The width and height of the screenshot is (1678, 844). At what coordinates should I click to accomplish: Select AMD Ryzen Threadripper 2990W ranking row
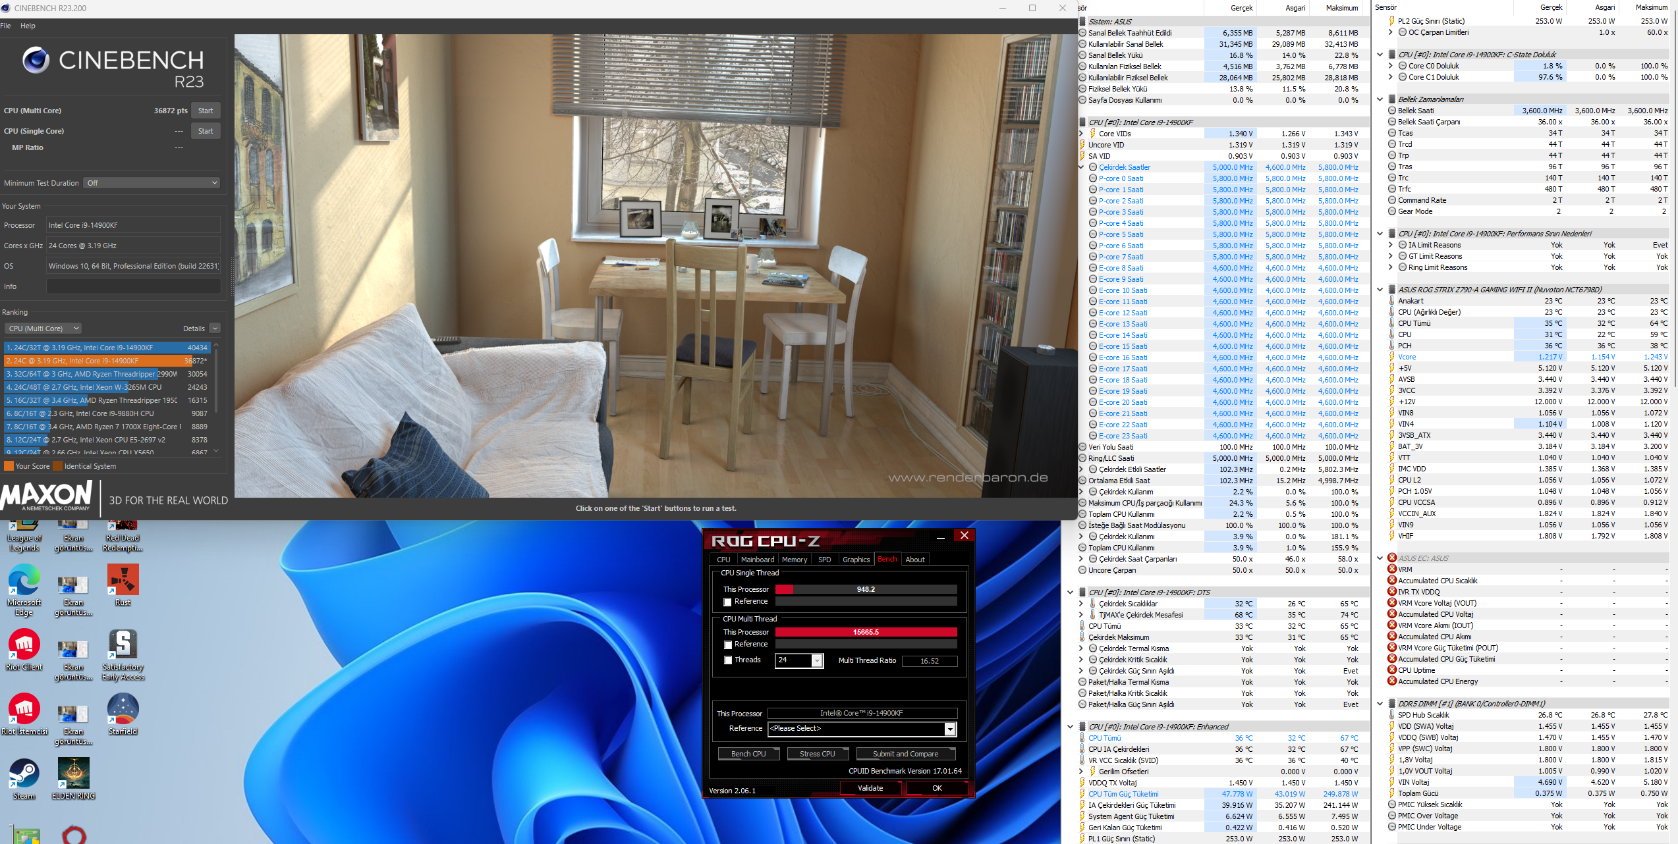[x=107, y=374]
